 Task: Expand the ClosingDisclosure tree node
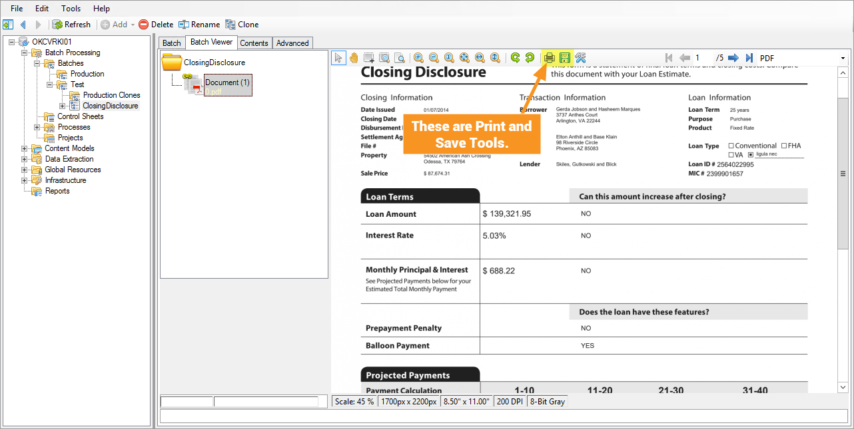63,106
